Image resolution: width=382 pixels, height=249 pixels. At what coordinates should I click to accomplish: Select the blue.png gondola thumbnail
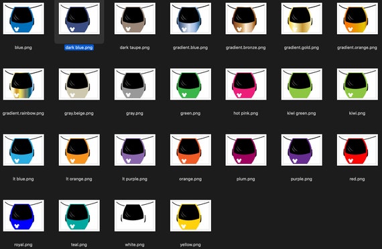pyautogui.click(x=23, y=19)
